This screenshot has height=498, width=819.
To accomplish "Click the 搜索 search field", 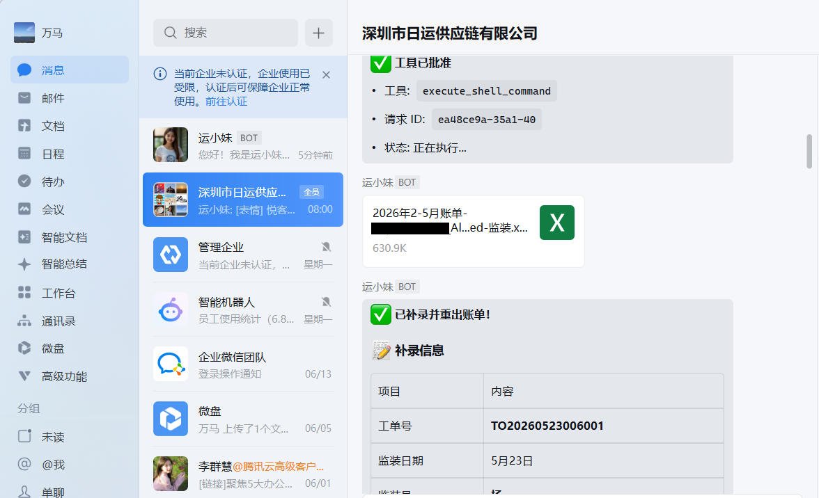I will [226, 33].
